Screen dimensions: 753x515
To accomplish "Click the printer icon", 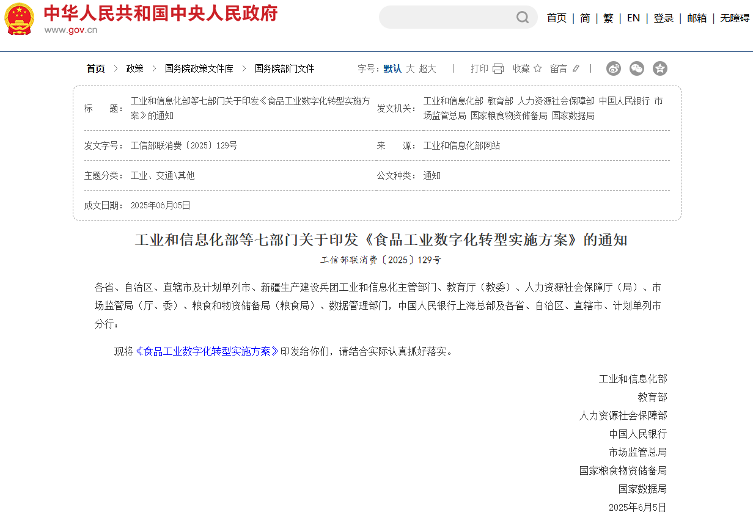I will tap(498, 68).
